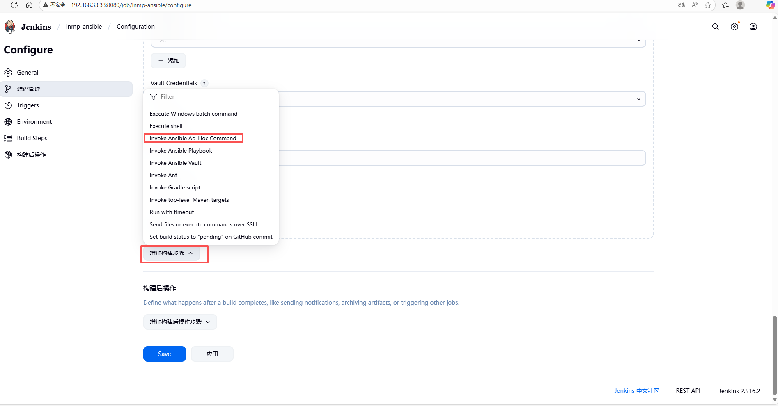Click the Jenkins 2.516.2 version text
The width and height of the screenshot is (778, 406).
(739, 391)
